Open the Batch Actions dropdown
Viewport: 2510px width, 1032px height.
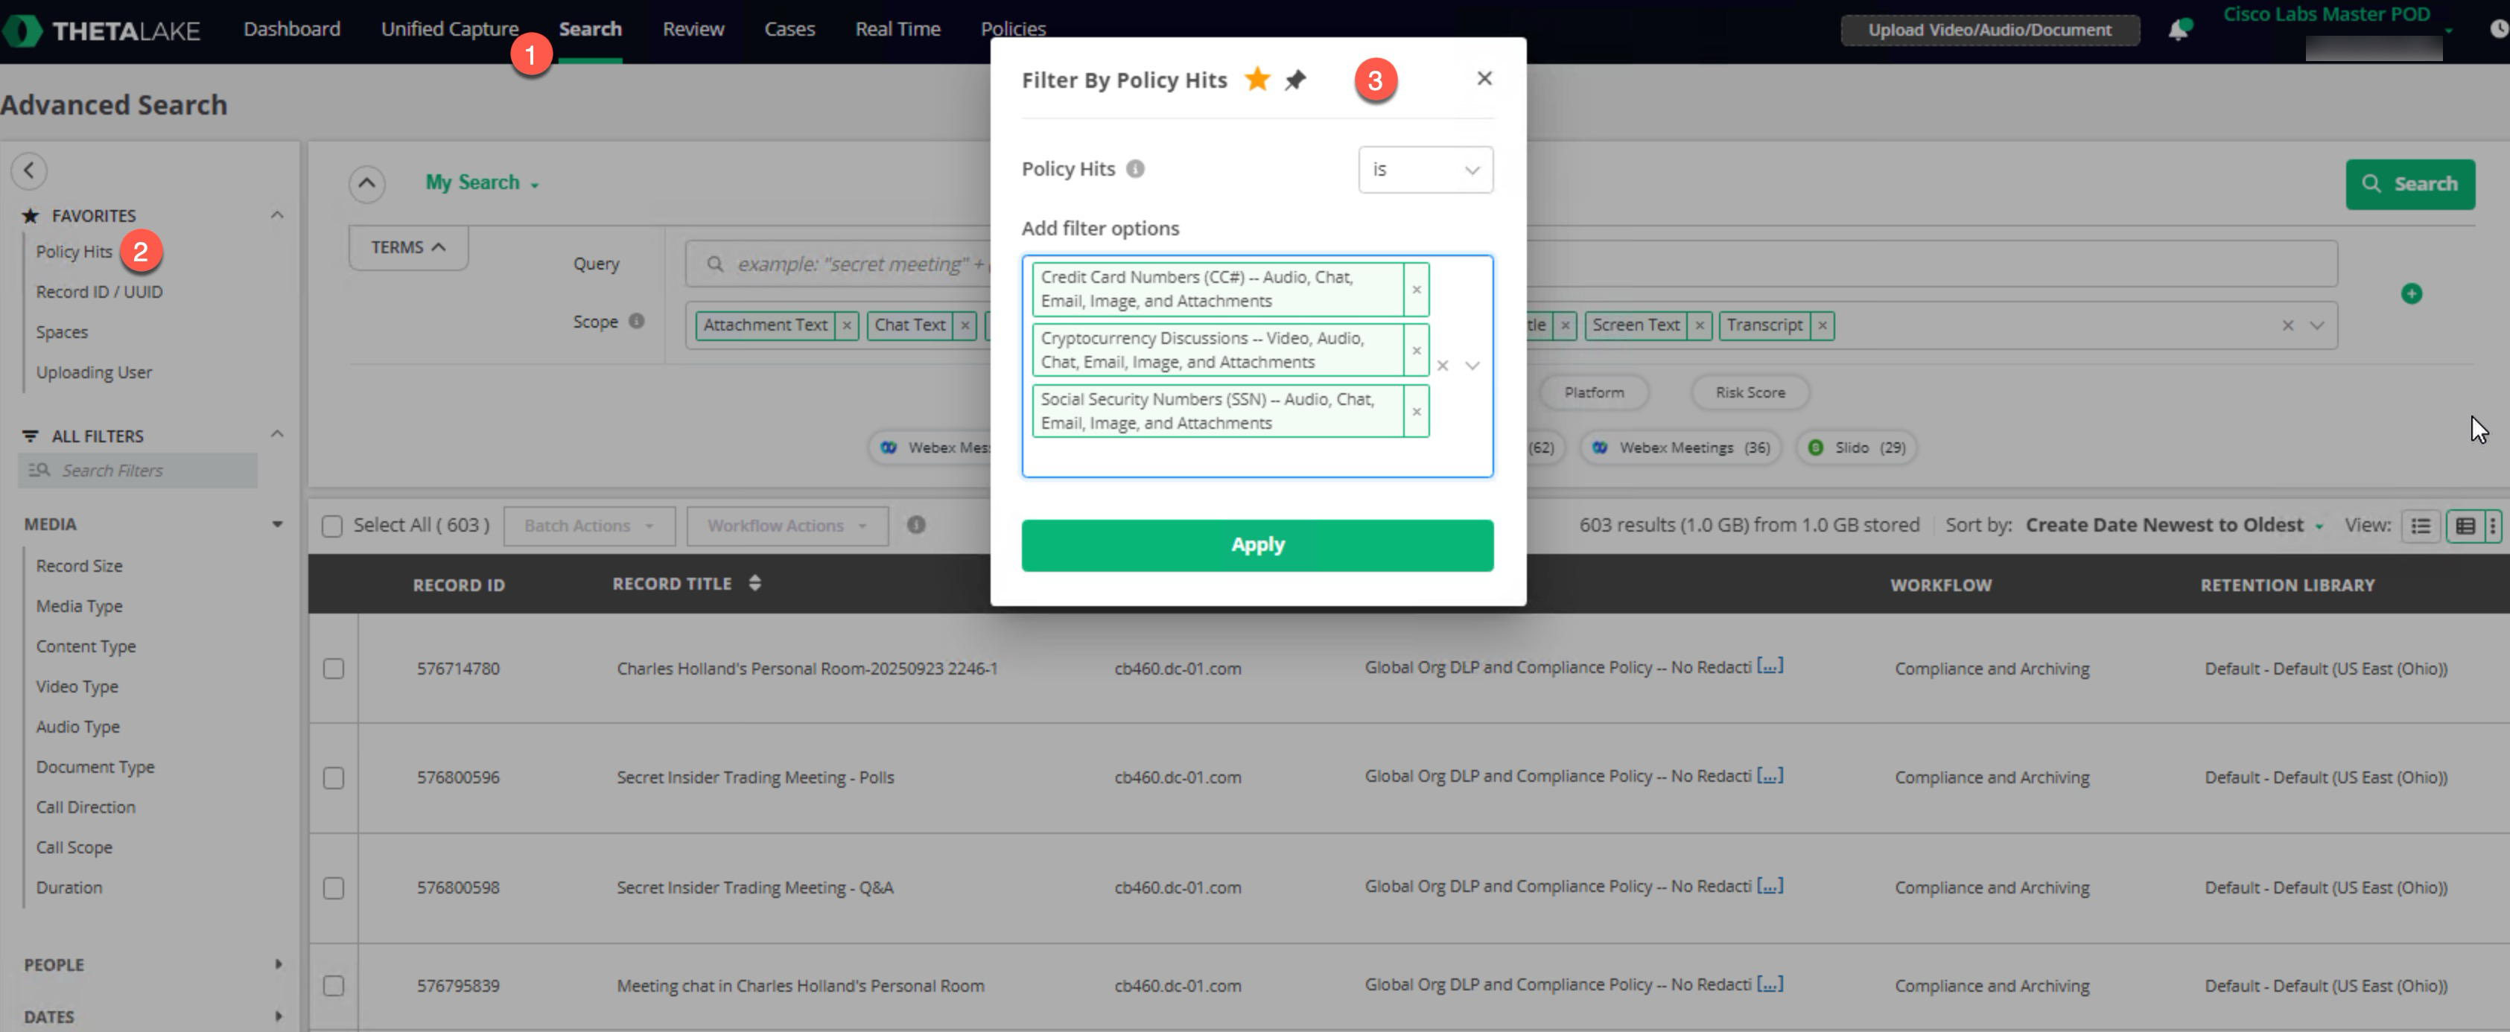(x=588, y=526)
